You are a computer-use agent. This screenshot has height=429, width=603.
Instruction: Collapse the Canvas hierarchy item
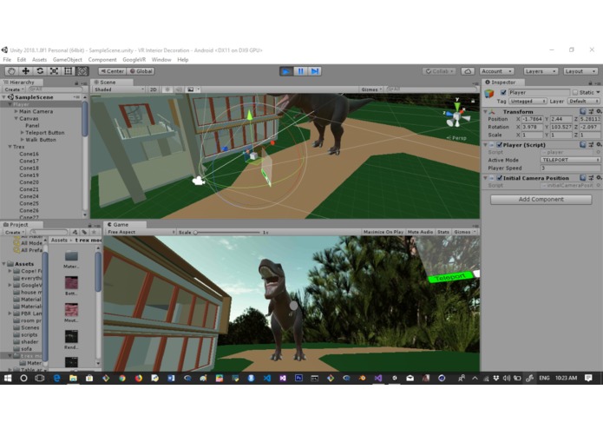click(x=16, y=118)
